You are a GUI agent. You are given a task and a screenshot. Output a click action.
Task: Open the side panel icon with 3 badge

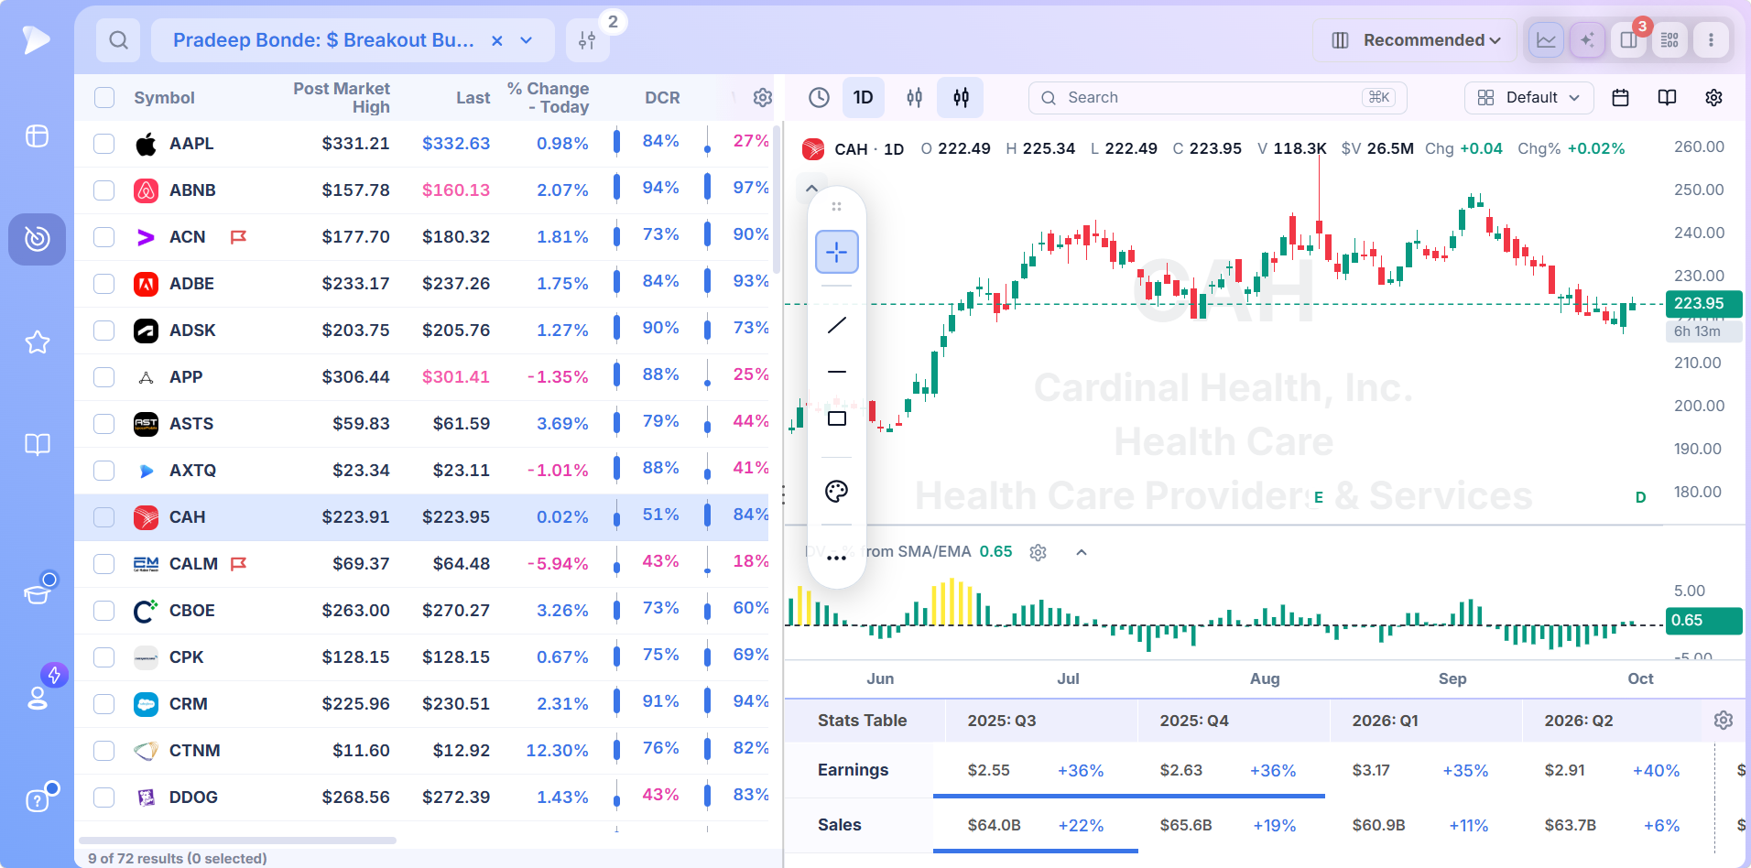1628,40
